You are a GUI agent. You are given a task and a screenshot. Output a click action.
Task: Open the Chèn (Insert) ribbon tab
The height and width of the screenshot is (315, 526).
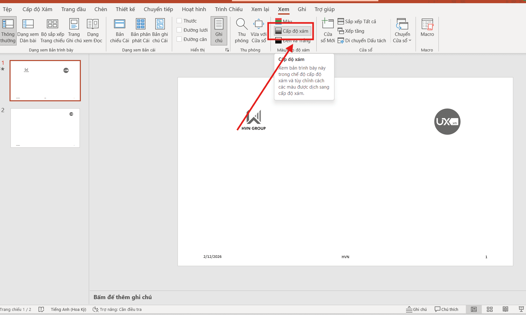pos(101,9)
